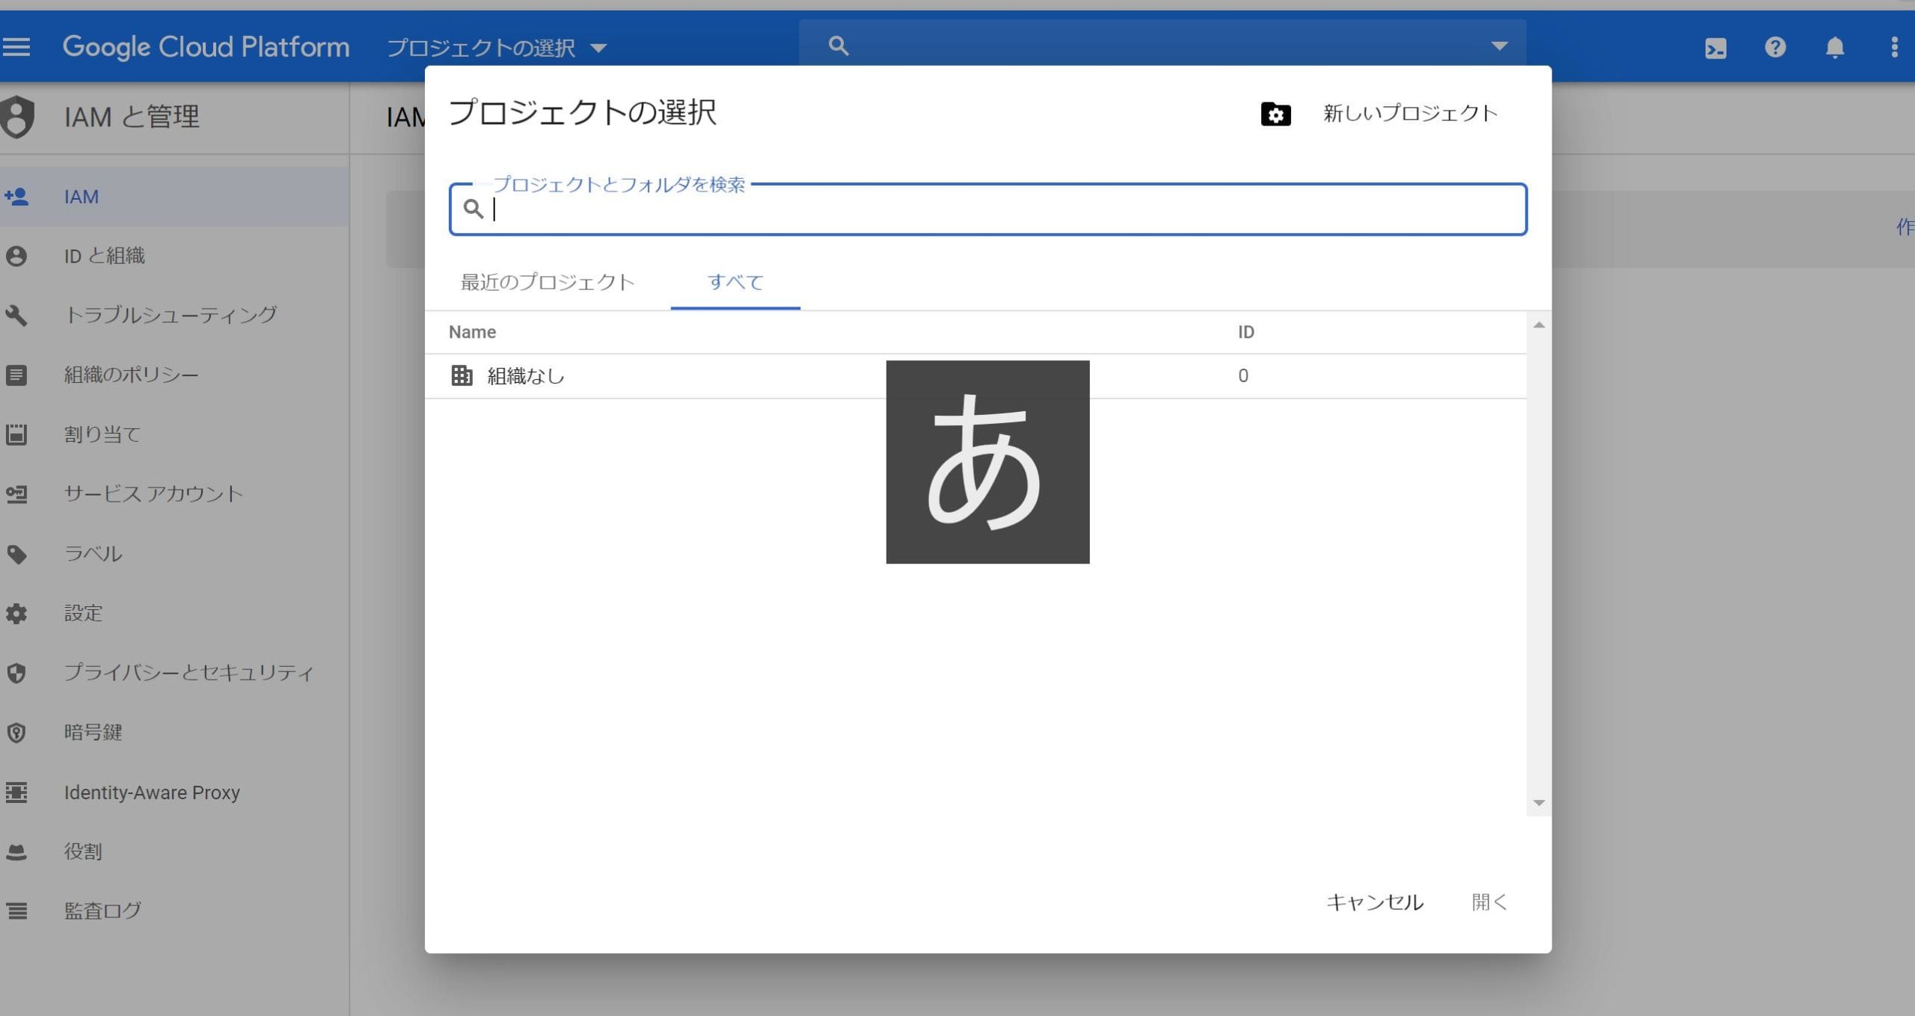
Task: Click the notifications bell icon
Action: tap(1834, 46)
